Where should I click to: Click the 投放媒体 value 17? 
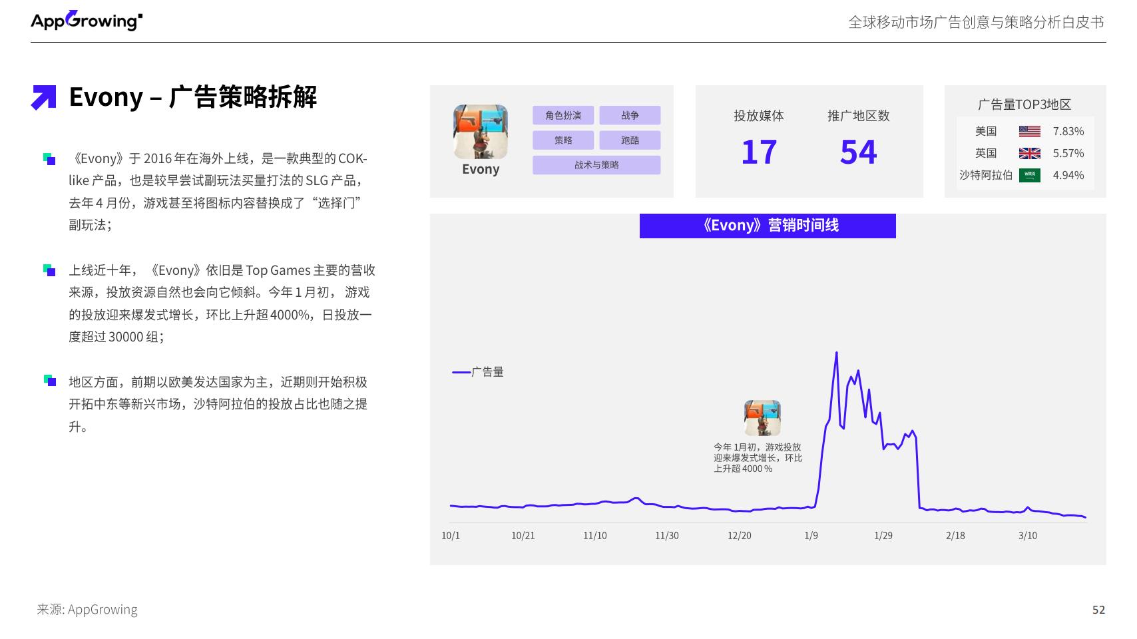(759, 152)
